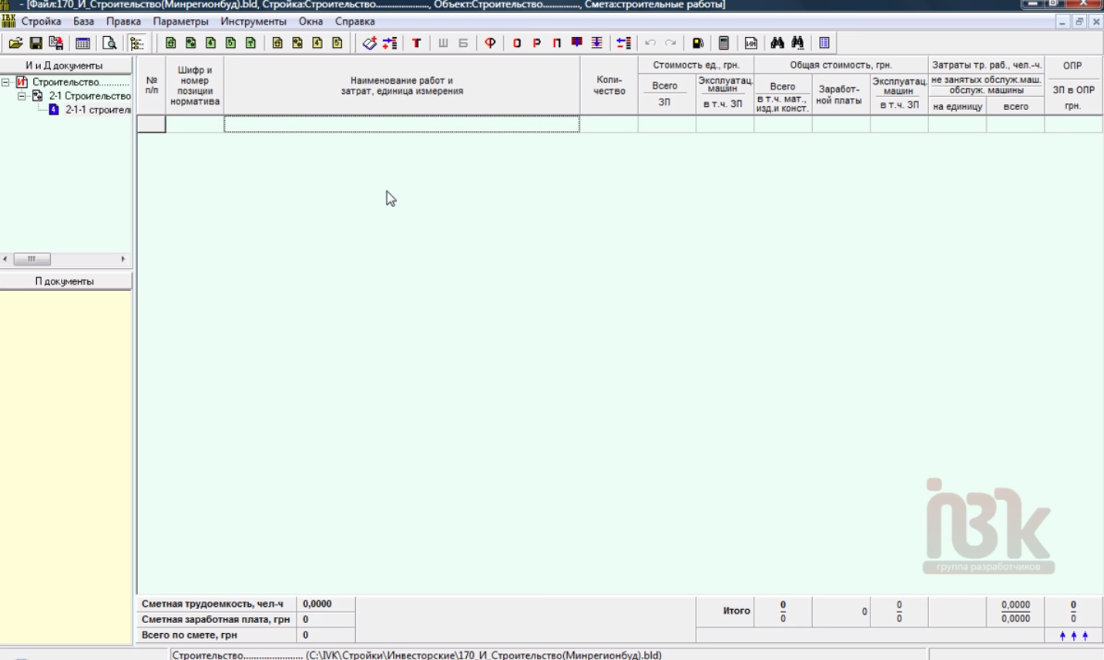Open print preview with the magnifier page icon

pos(109,43)
